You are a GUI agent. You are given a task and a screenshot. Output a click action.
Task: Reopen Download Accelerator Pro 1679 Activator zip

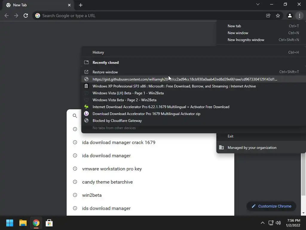coord(194,114)
